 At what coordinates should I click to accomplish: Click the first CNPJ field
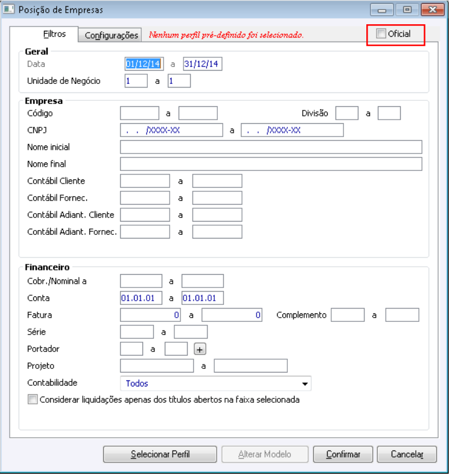(171, 130)
